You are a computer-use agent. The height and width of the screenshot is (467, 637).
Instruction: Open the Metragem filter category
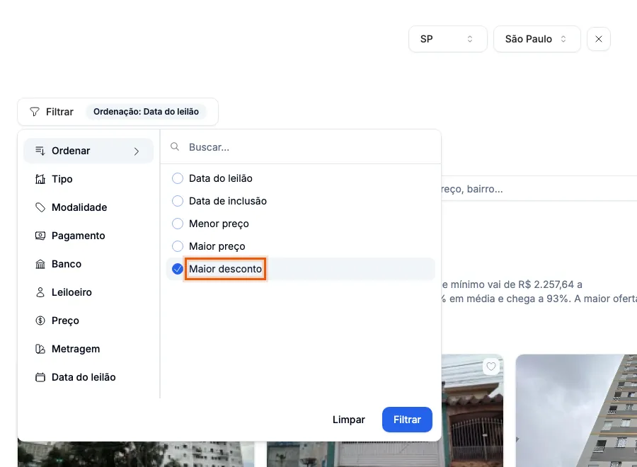(88, 349)
